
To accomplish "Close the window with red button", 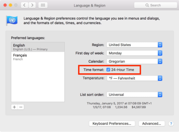I will pos(5,5).
